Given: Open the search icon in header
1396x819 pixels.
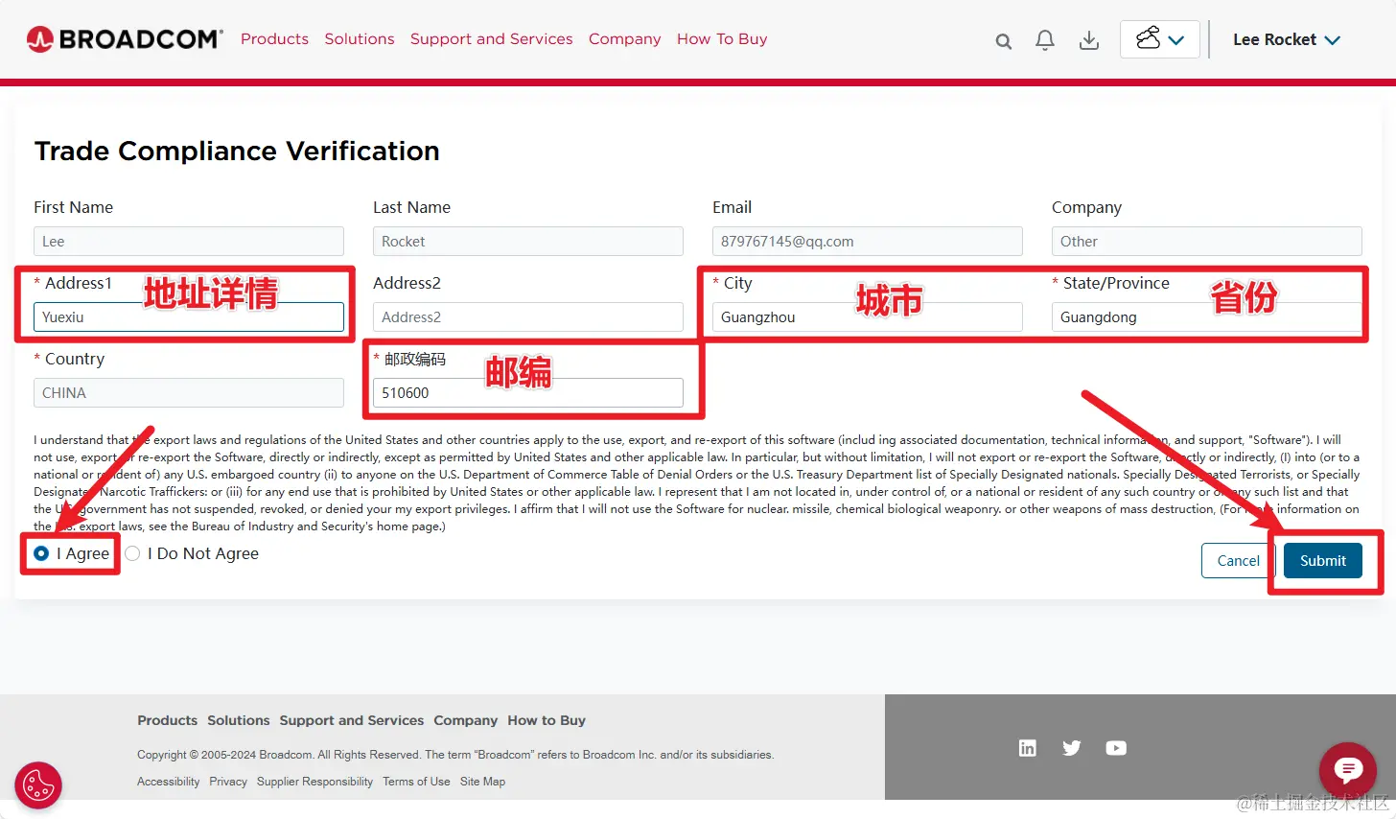Looking at the screenshot, I should pos(1004,41).
